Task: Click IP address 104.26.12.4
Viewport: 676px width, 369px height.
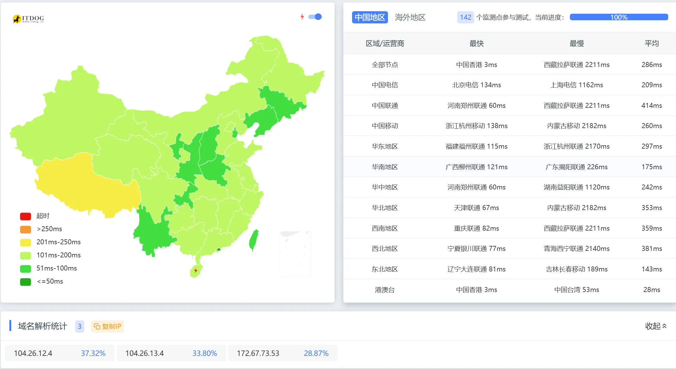Action: click(33, 353)
